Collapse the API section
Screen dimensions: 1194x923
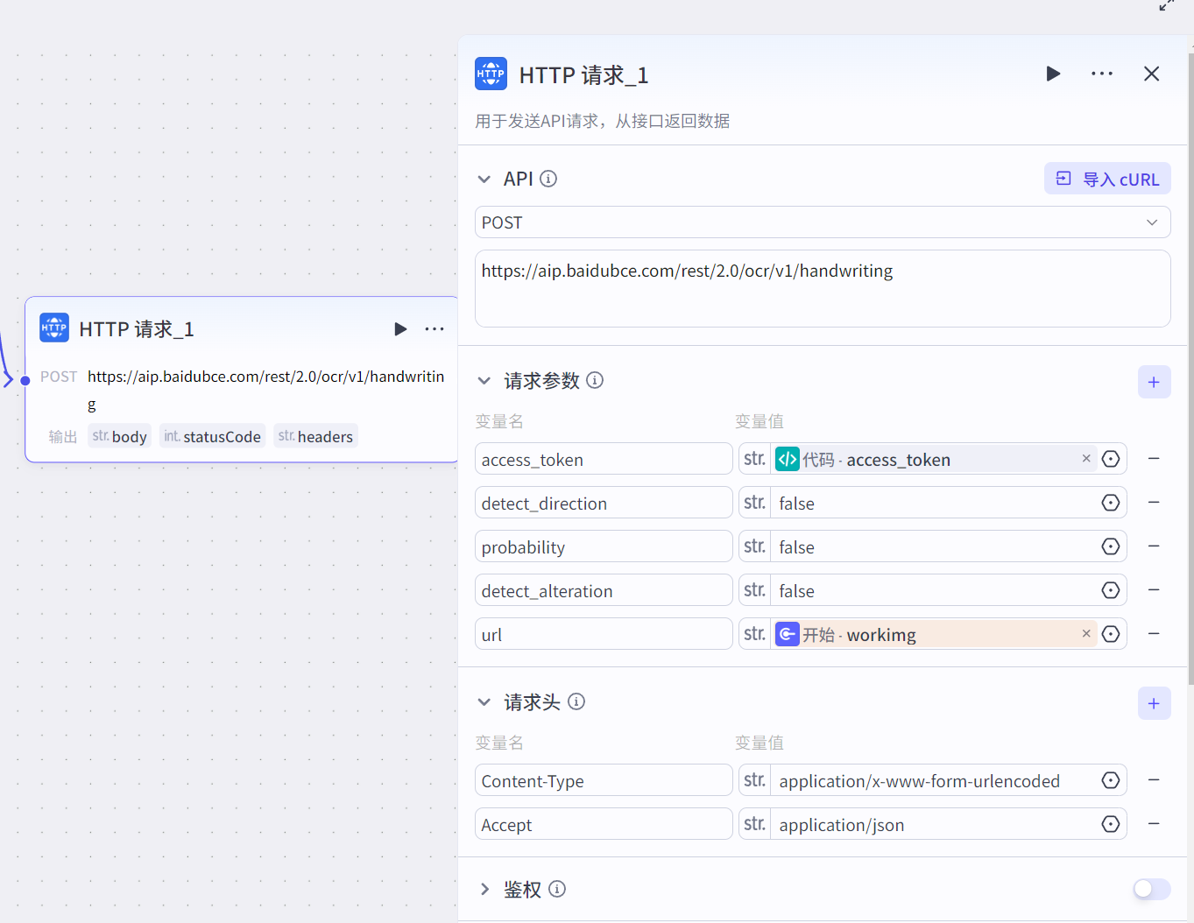click(x=484, y=180)
